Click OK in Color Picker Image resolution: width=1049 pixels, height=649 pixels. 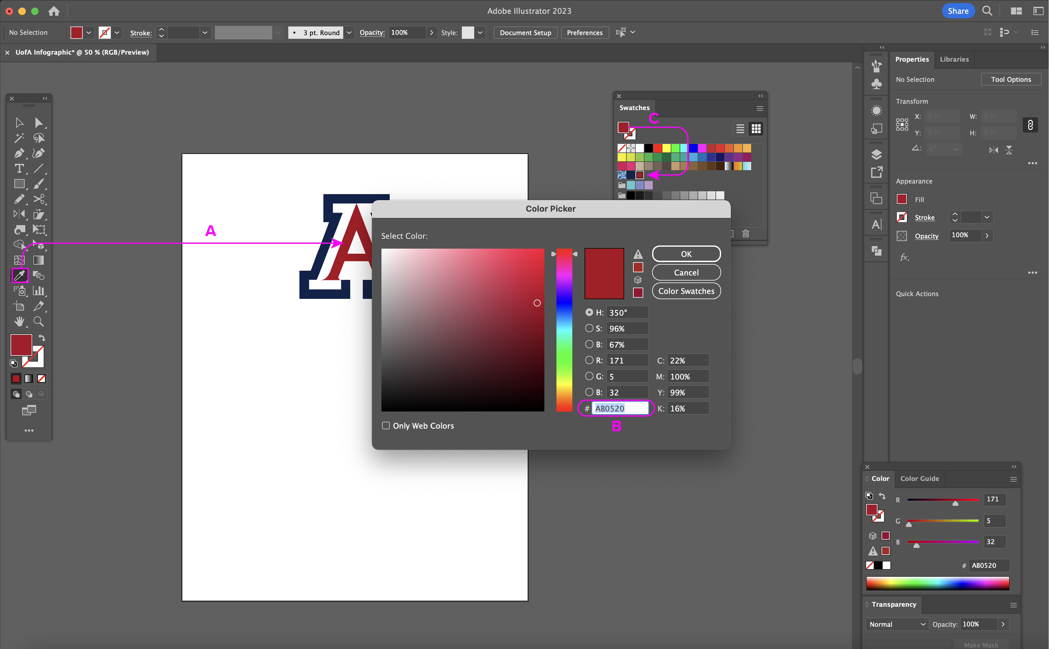point(686,254)
